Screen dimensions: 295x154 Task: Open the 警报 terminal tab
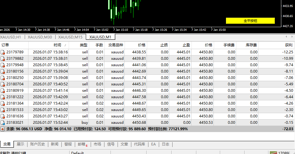[x=68, y=144]
